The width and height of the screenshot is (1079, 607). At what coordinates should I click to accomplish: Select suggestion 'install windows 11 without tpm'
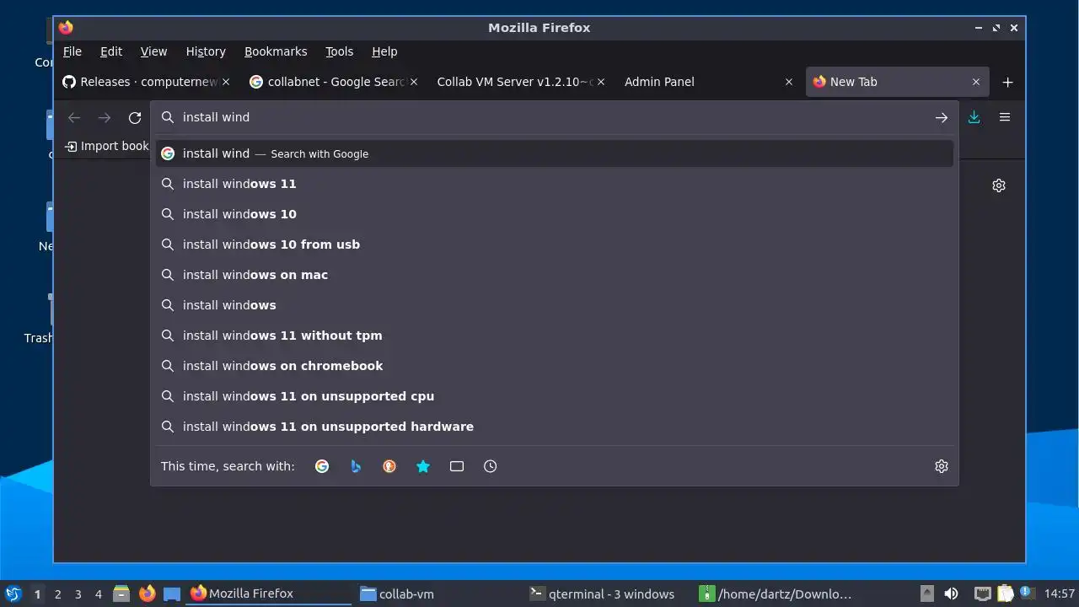click(x=555, y=336)
